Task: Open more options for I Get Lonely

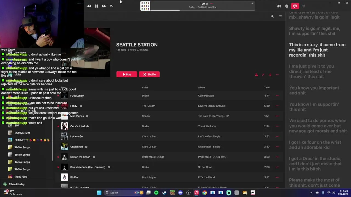Action: [x=277, y=96]
